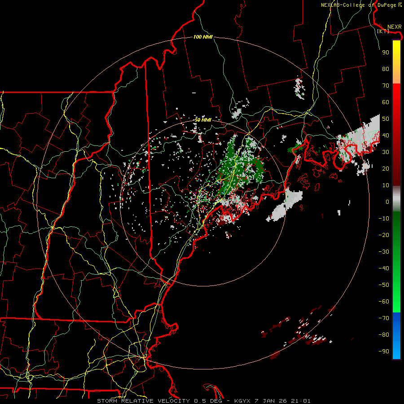Click the 0 label on velocity scale

(x=387, y=202)
